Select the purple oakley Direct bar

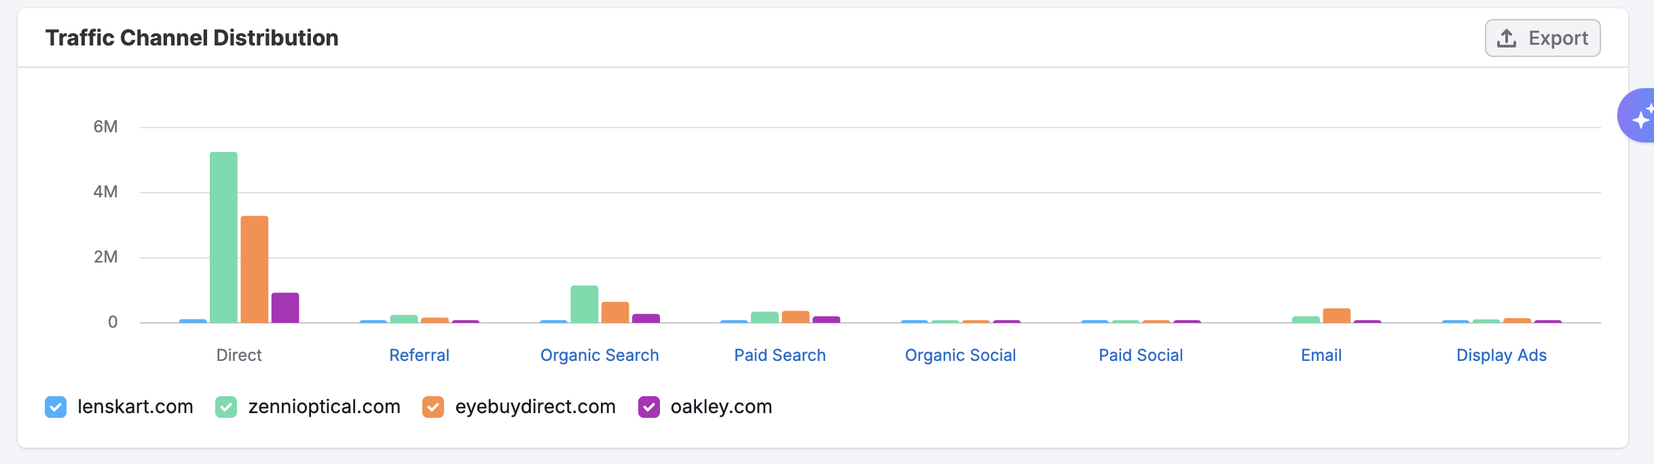point(285,308)
